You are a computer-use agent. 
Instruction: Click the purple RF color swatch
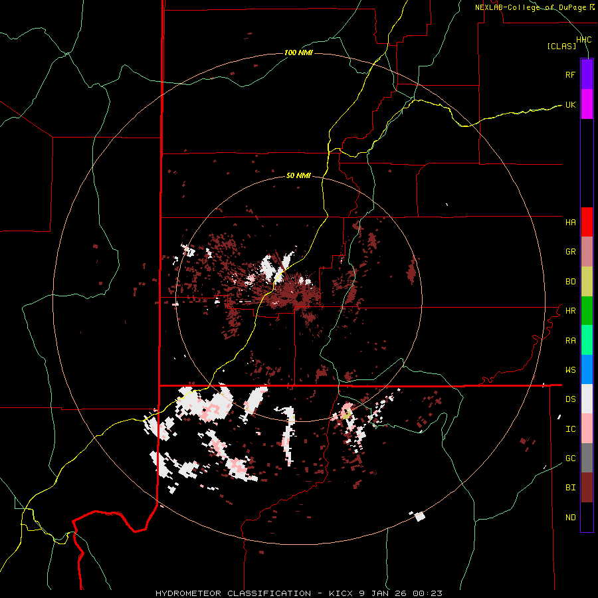[x=587, y=74]
